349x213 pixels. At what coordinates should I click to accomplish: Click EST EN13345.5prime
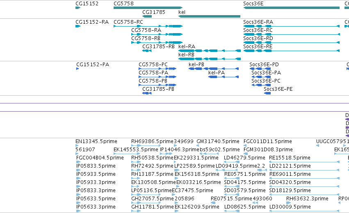96,141
